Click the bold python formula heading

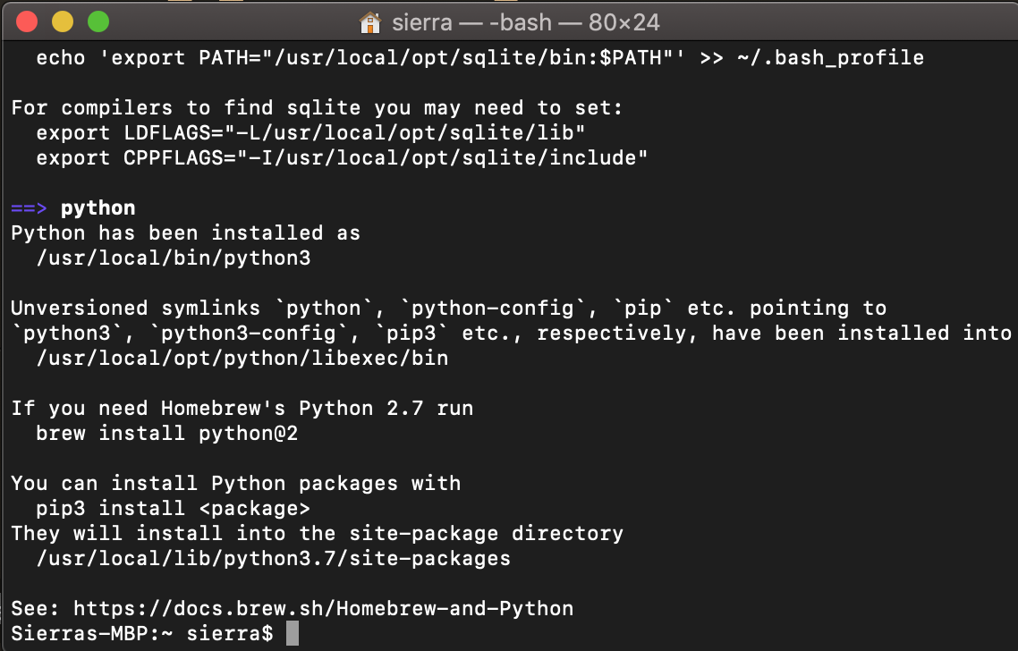(97, 207)
